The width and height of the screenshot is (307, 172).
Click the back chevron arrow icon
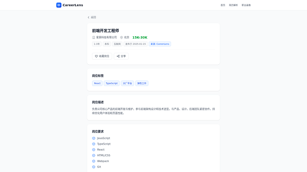point(89,17)
